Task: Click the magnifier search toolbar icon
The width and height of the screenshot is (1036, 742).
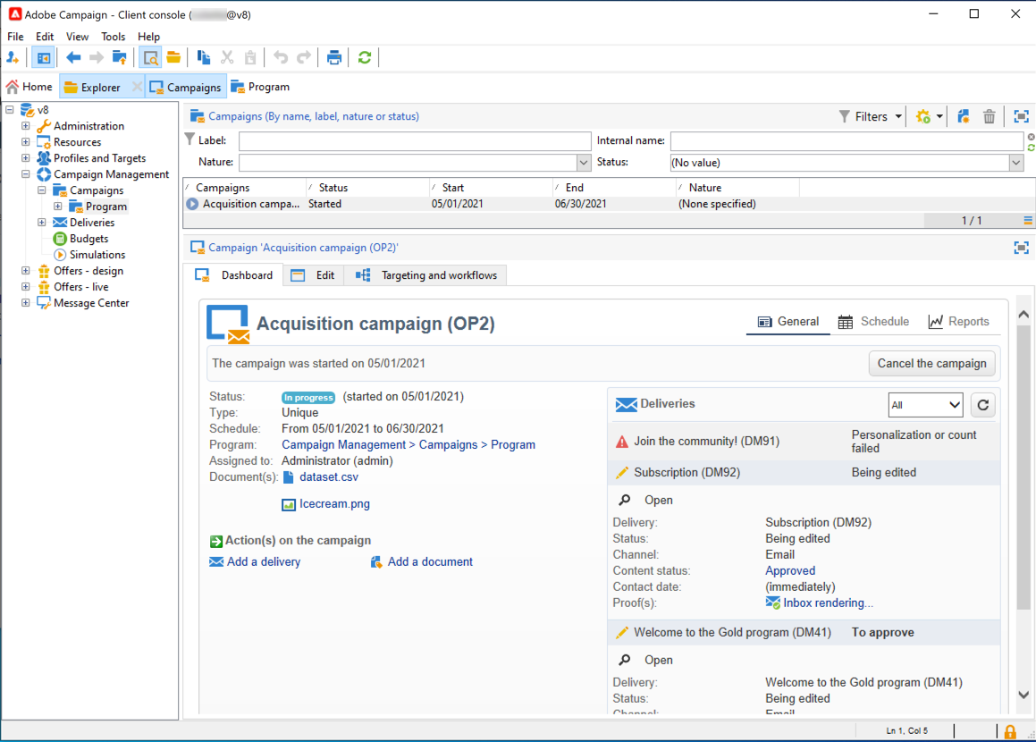Action: (151, 57)
